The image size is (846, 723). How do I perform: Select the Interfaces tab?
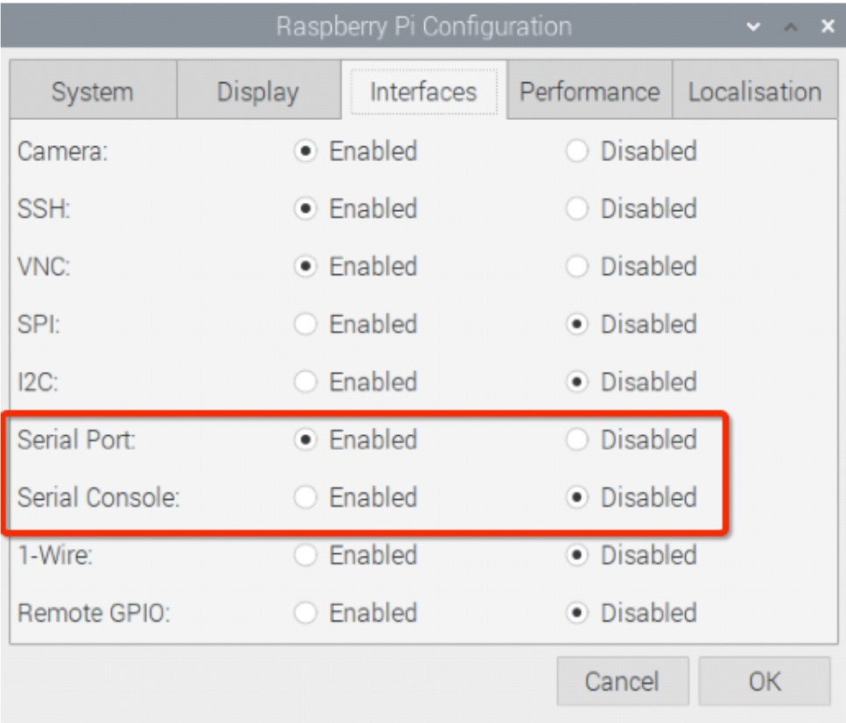(x=423, y=91)
